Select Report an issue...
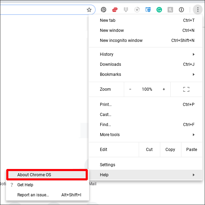 48,195
